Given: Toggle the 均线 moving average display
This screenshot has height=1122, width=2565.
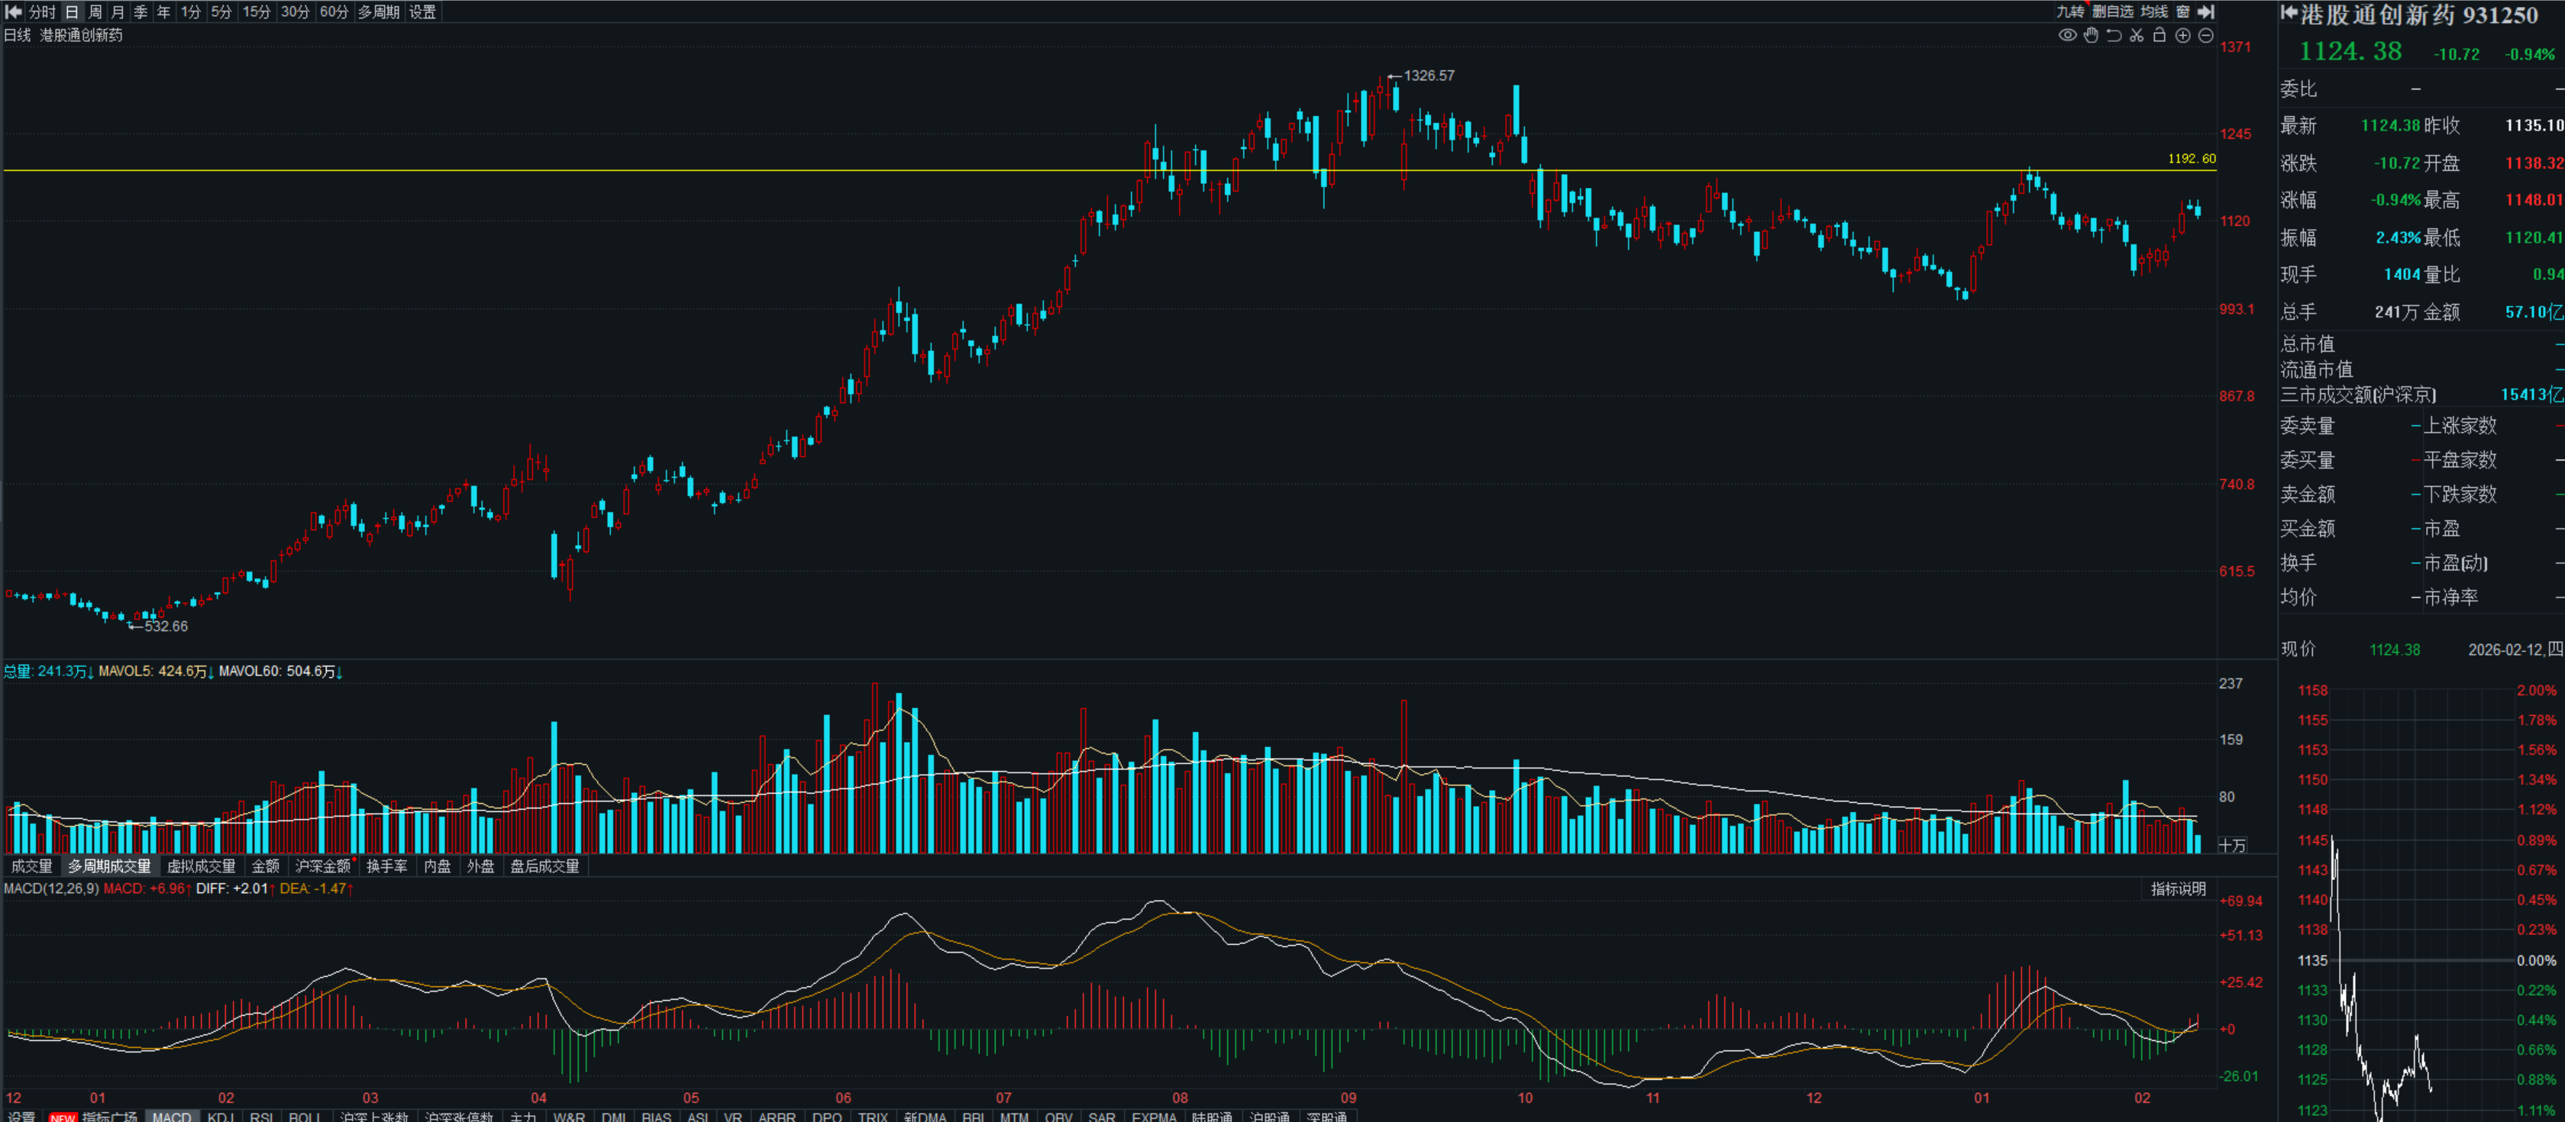Looking at the screenshot, I should click(2153, 12).
